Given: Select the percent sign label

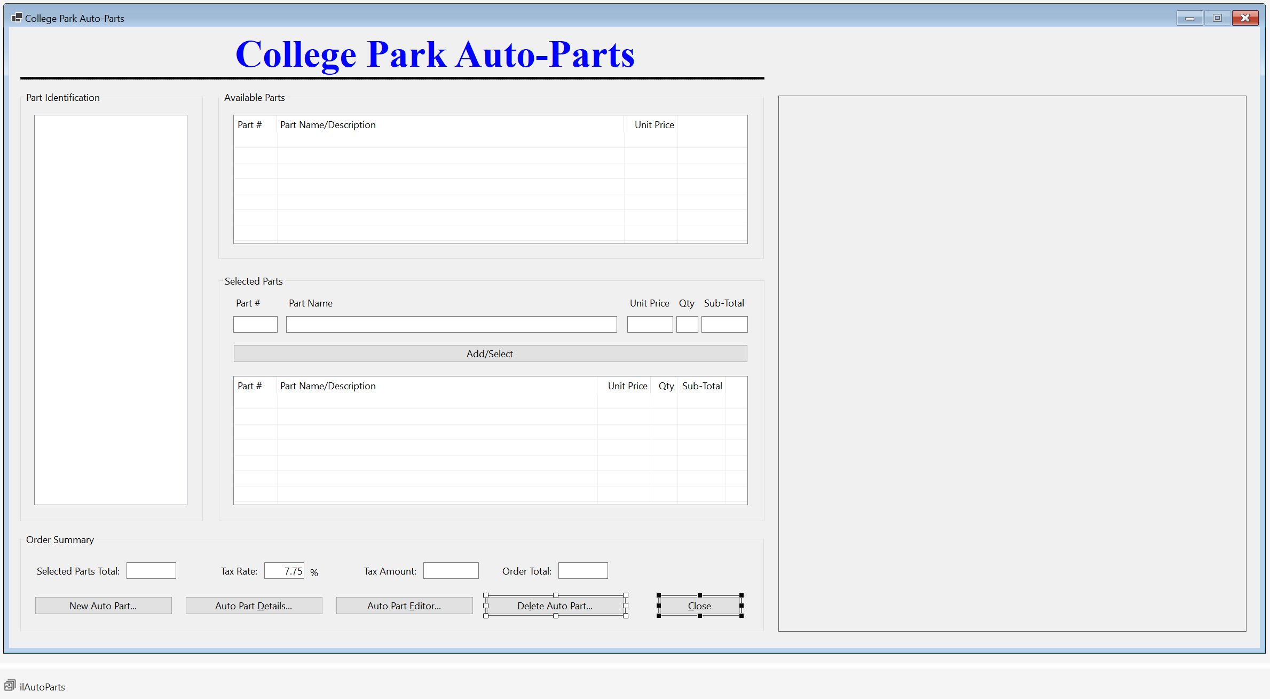Looking at the screenshot, I should (x=314, y=572).
